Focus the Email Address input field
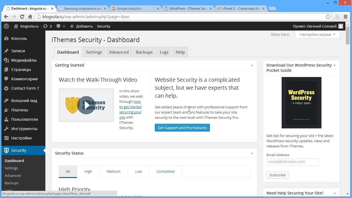The height and width of the screenshot is (198, 352). tap(293, 162)
